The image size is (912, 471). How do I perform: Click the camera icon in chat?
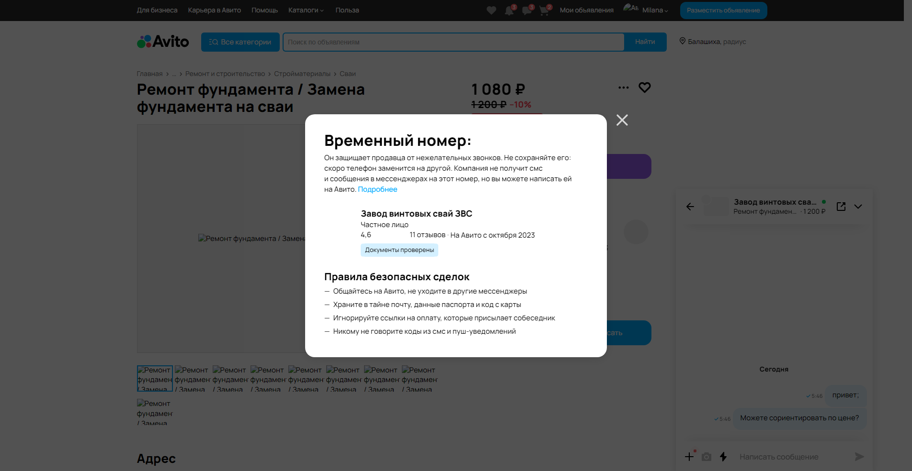[x=707, y=457]
